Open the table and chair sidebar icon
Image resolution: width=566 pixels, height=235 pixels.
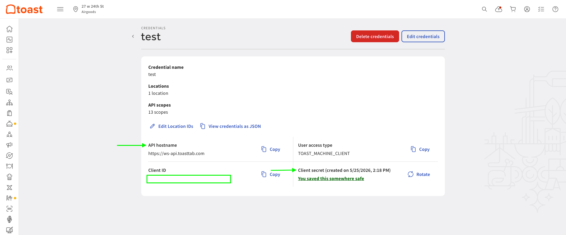[x=9, y=198]
